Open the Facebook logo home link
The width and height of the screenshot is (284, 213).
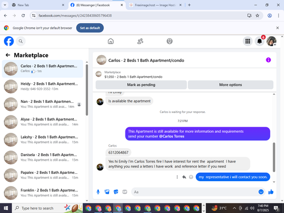pos(9,41)
